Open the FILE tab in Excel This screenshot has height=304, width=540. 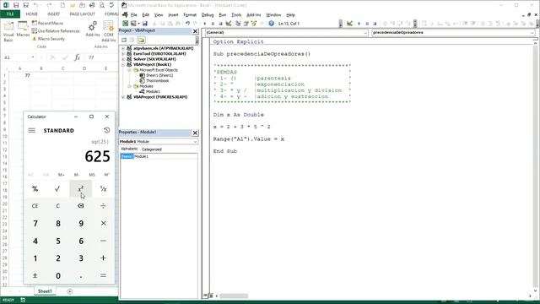click(10, 14)
